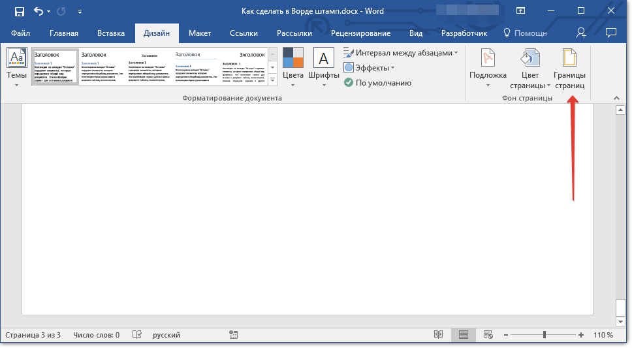Open the Вид tab
The image size is (632, 348).
click(x=416, y=33)
